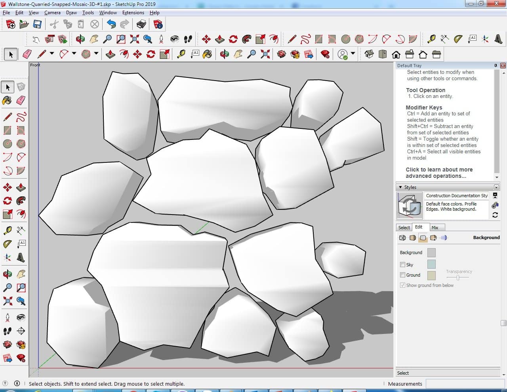Expand the user account sign-in dropdown arrow
The image size is (507, 392).
pos(353,54)
